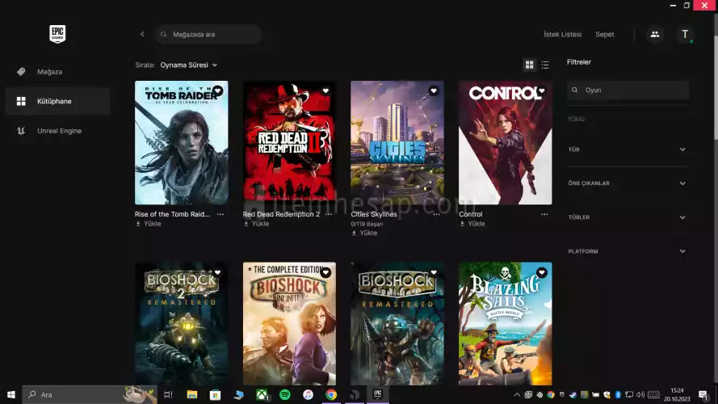
Task: Toggle favorite heart on Blazing Sails
Action: 542,272
